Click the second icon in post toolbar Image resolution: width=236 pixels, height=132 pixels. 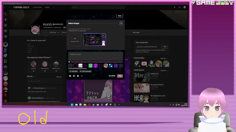tap(74, 76)
